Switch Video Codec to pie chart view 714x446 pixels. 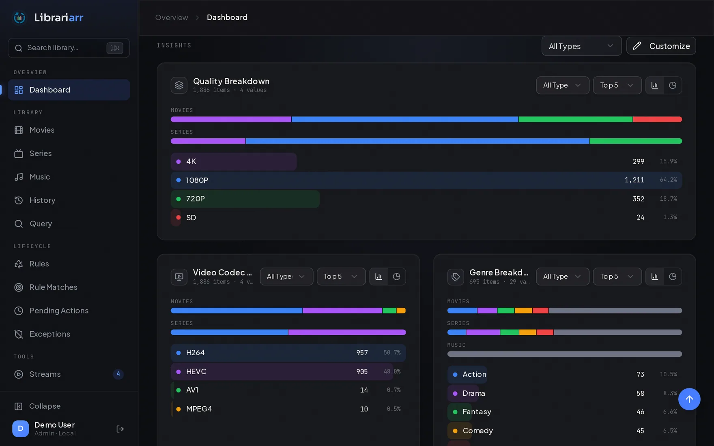(397, 277)
